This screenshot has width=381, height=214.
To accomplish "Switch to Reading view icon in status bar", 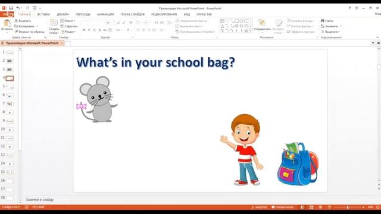I will (320, 207).
